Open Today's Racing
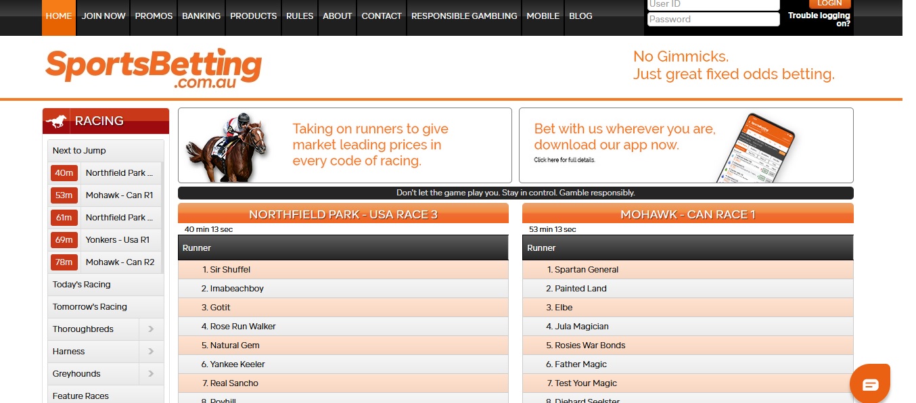This screenshot has width=916, height=403. pyautogui.click(x=106, y=285)
